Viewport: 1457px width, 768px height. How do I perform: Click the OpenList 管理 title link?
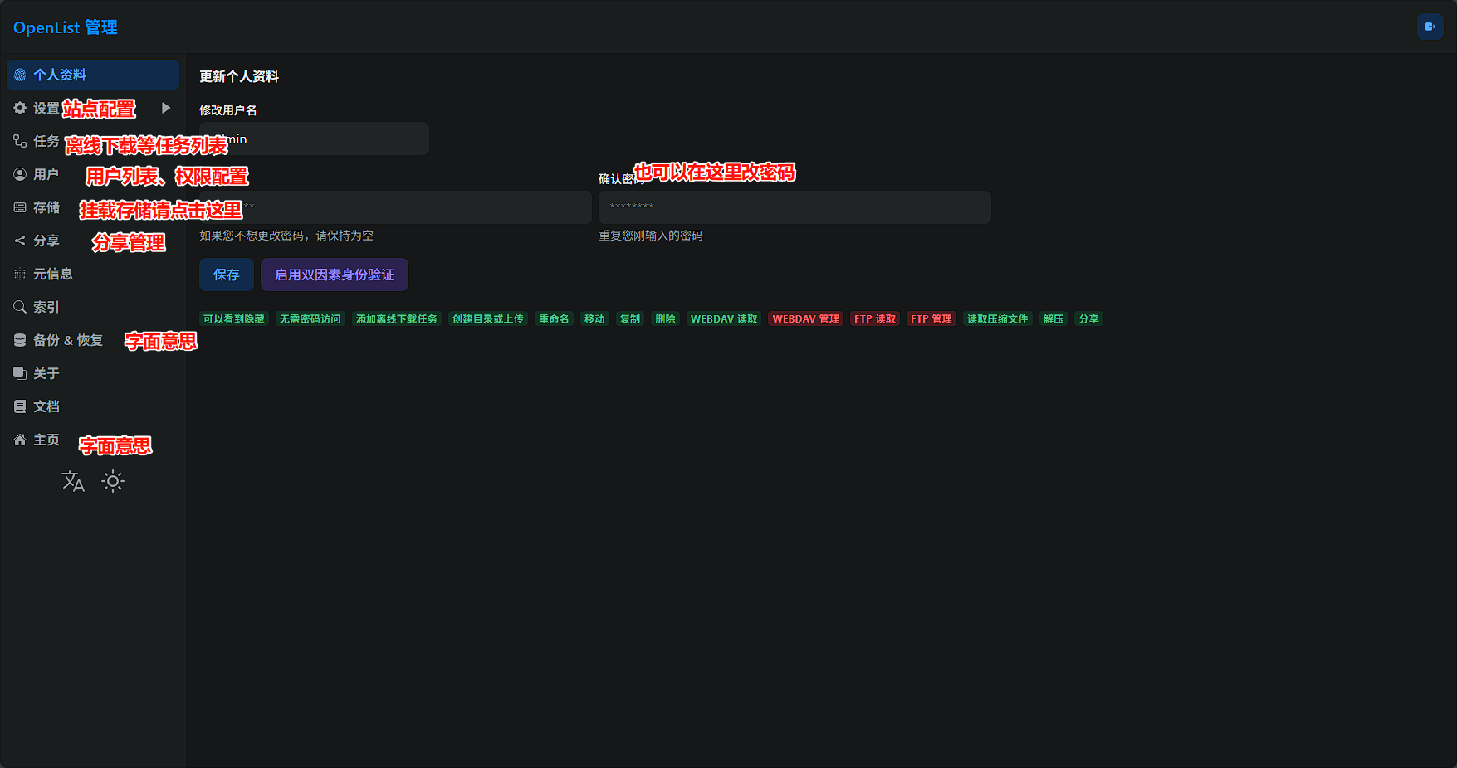[66, 27]
